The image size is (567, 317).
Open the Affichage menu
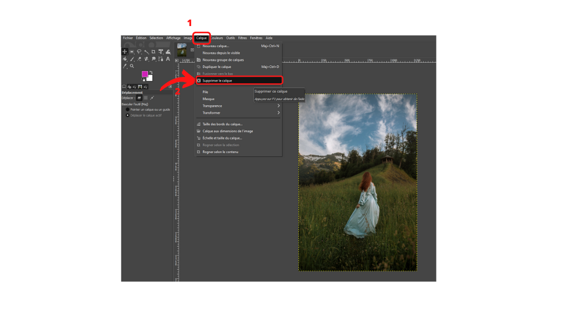click(173, 38)
